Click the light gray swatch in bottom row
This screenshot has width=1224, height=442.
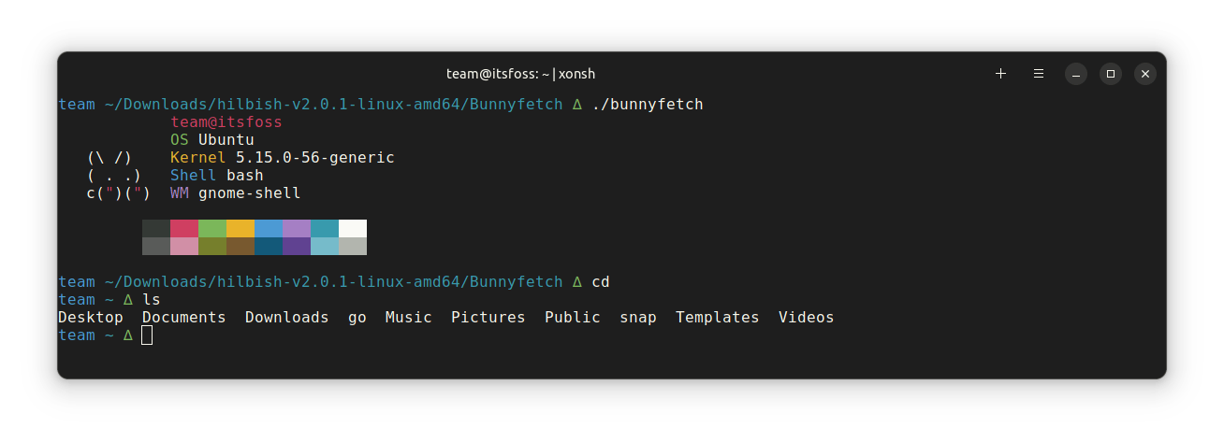353,246
